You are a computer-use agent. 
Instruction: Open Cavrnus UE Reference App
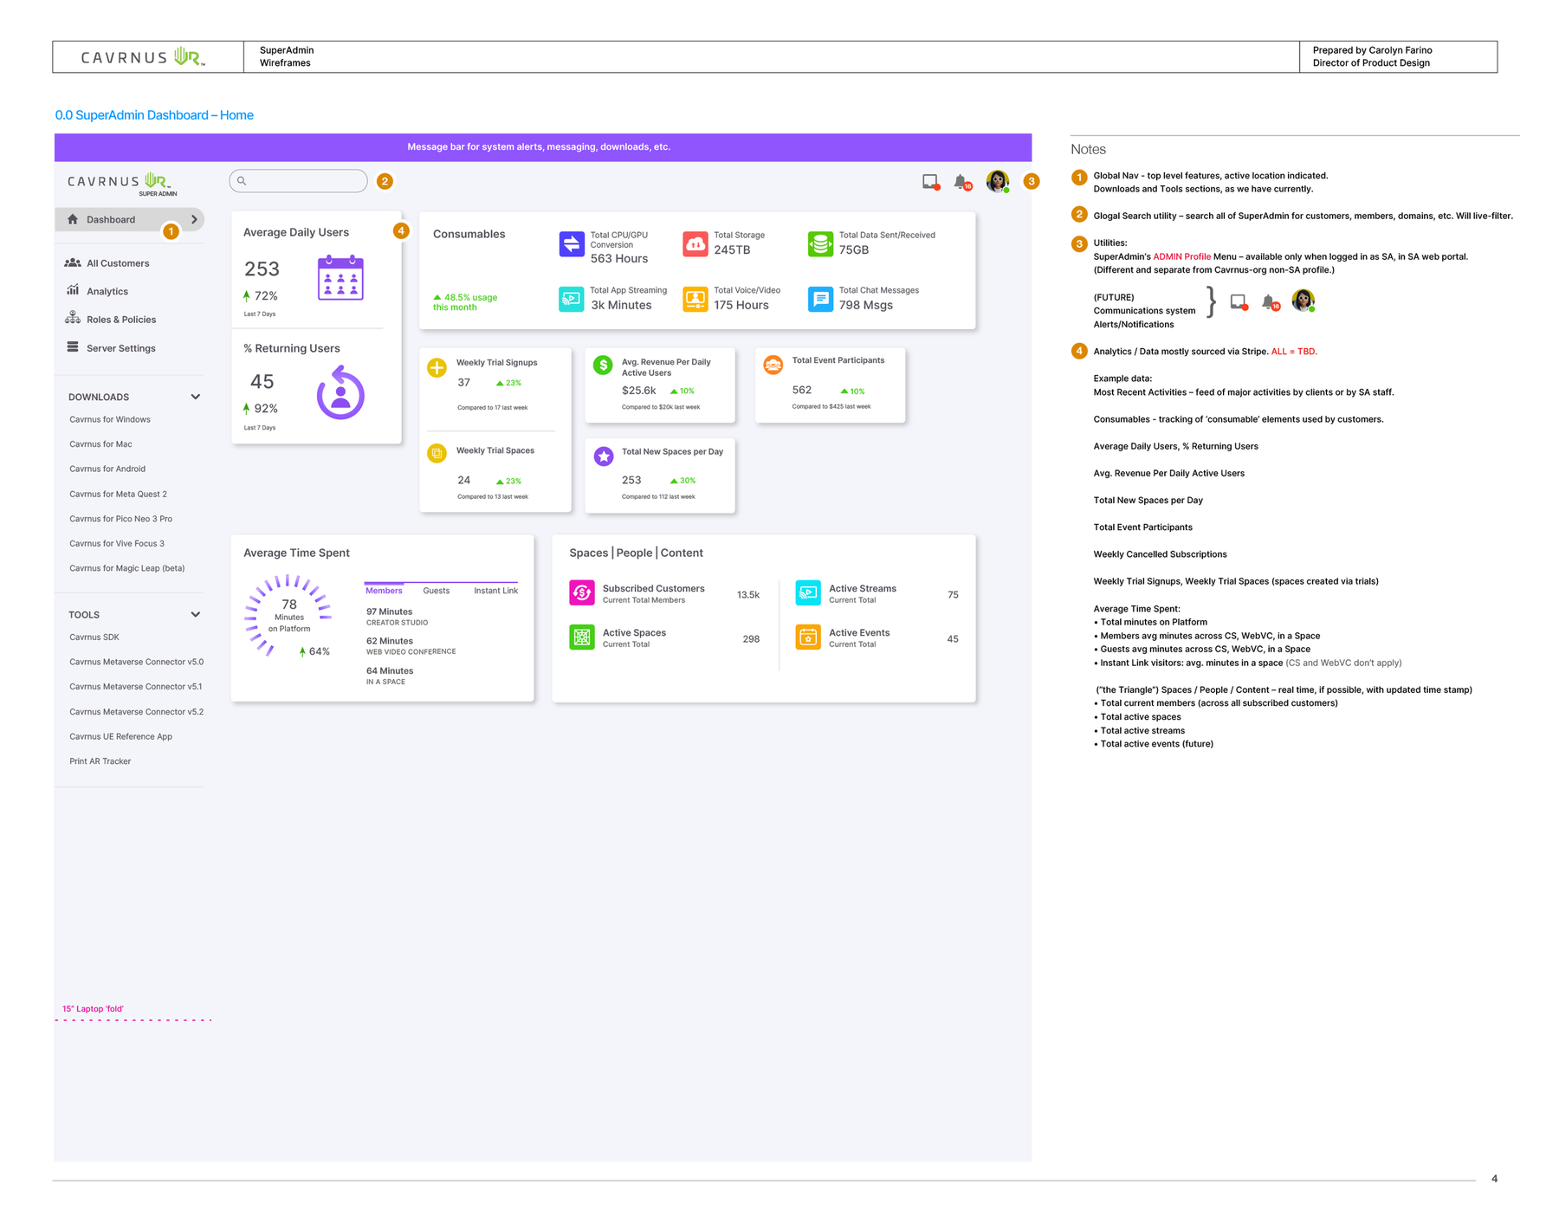(121, 736)
